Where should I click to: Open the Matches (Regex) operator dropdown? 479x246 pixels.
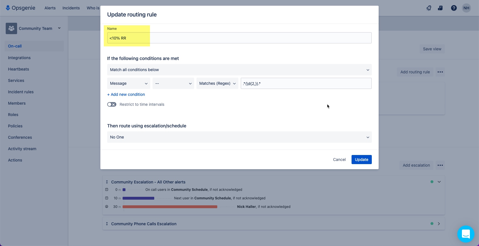point(217,83)
